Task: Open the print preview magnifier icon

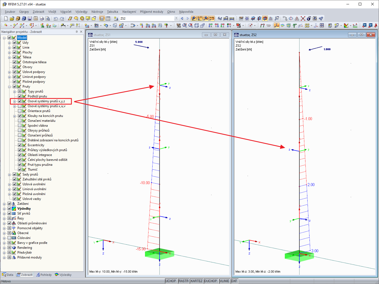Action: click(x=48, y=18)
